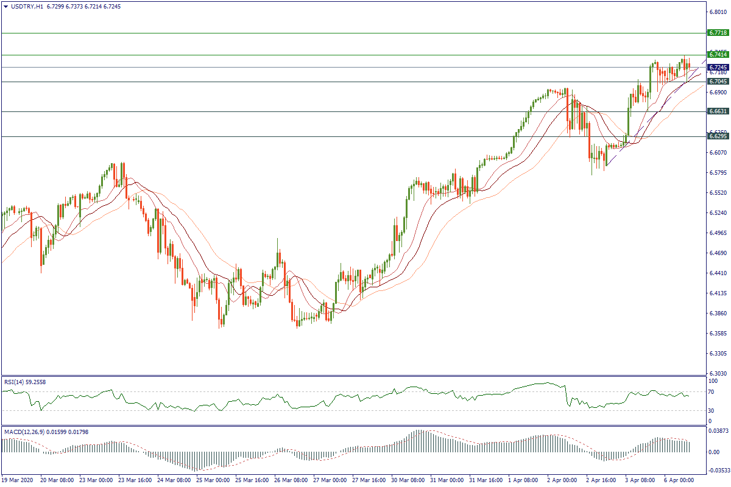Click the 6.8015 price scale value
This screenshot has width=731, height=487.
717,12
